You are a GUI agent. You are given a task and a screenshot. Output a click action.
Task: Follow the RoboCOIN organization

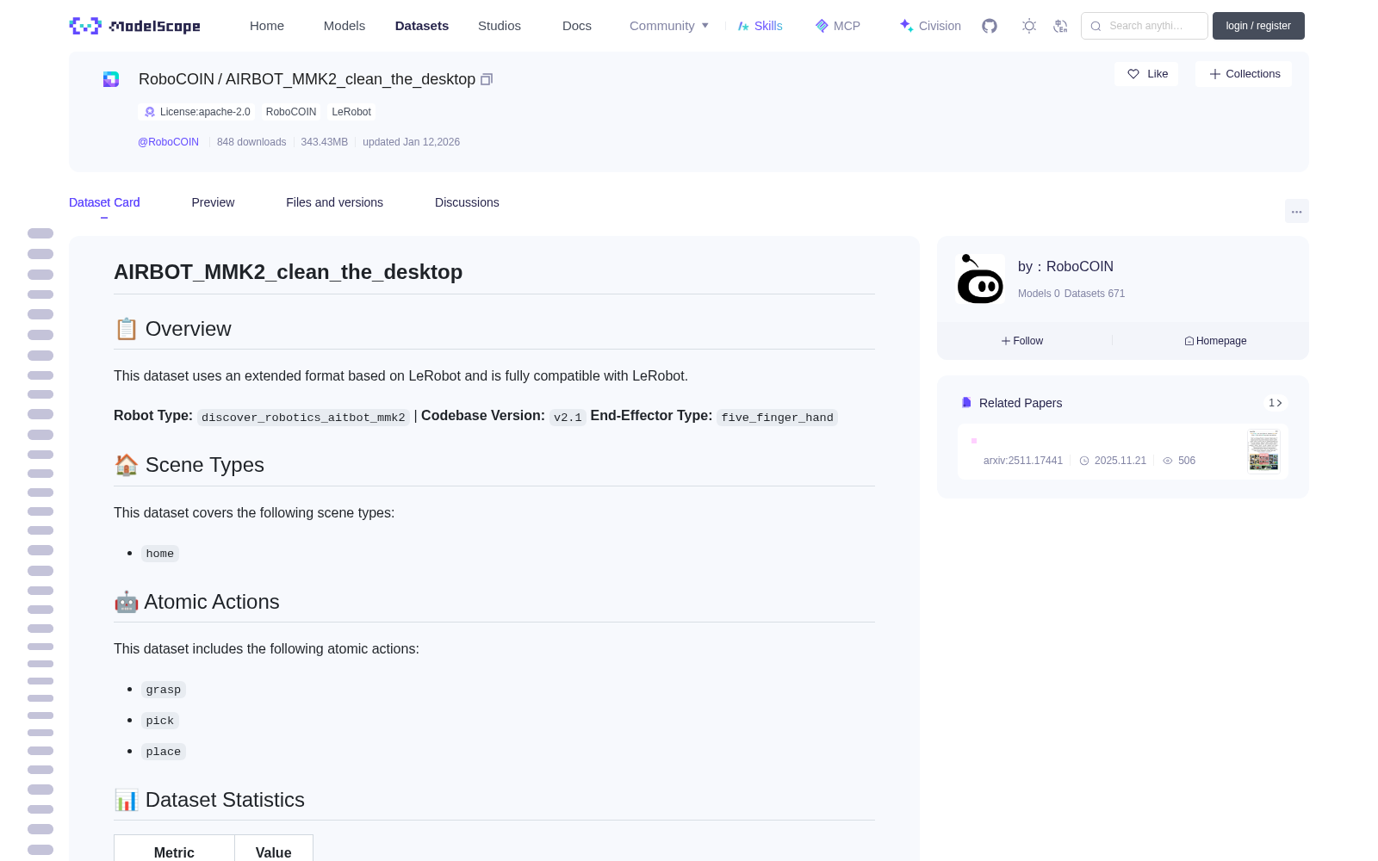point(1022,341)
